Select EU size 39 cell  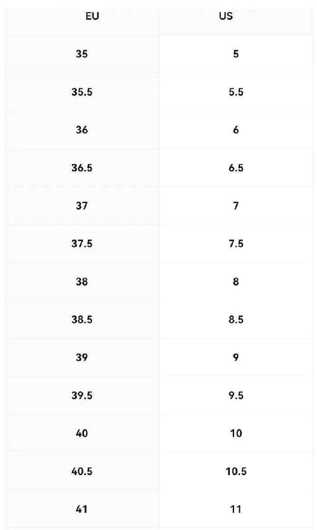(82, 357)
